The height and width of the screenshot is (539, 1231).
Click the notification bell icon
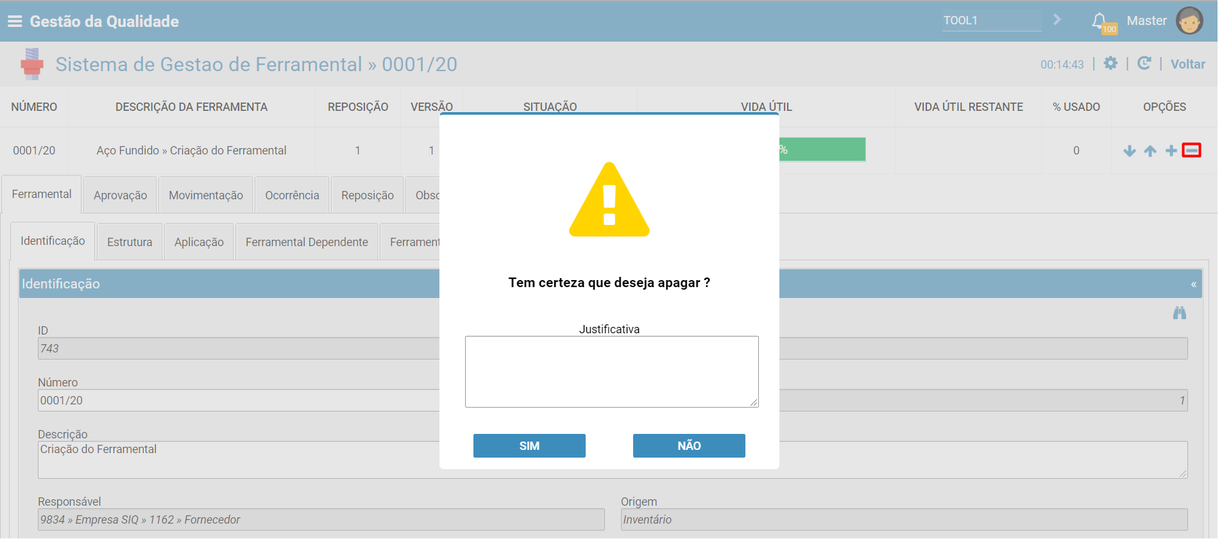click(1099, 21)
